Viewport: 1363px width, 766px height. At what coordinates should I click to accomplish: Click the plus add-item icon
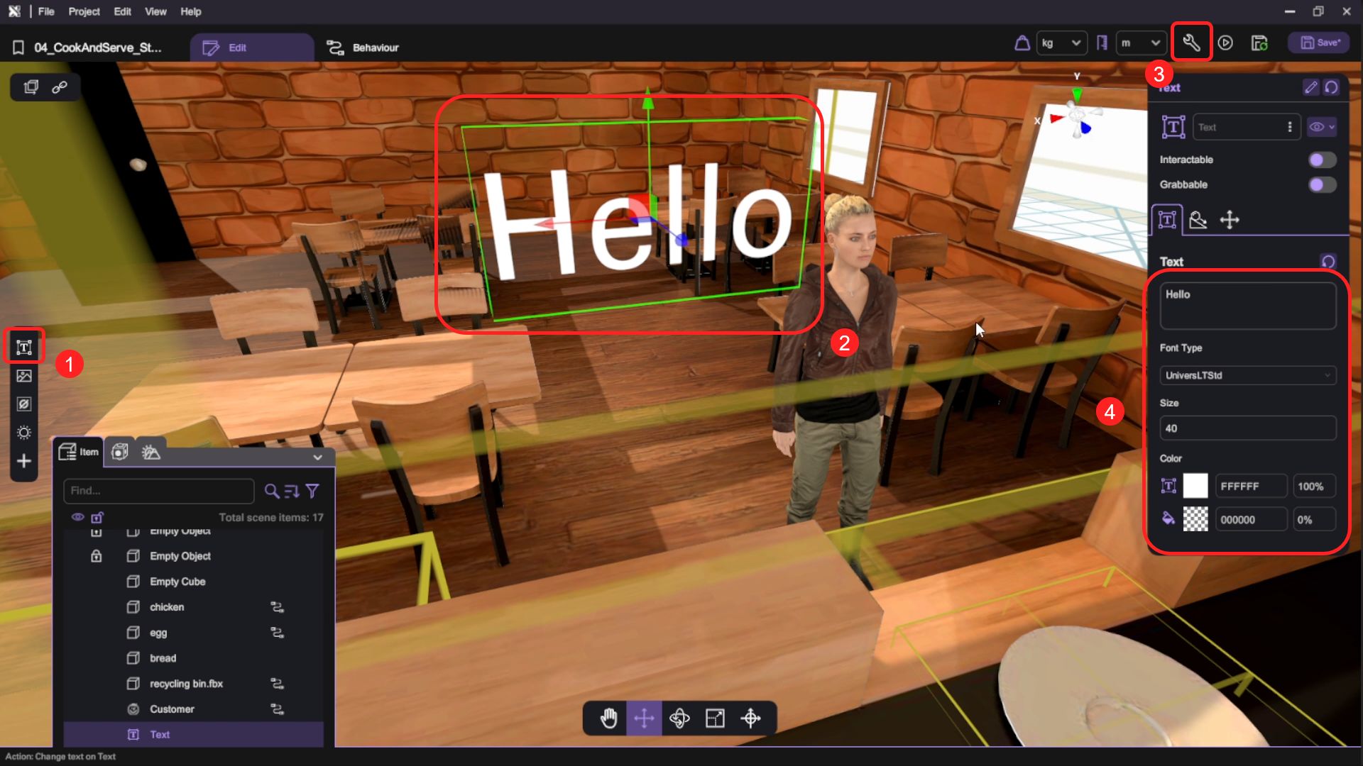[24, 461]
